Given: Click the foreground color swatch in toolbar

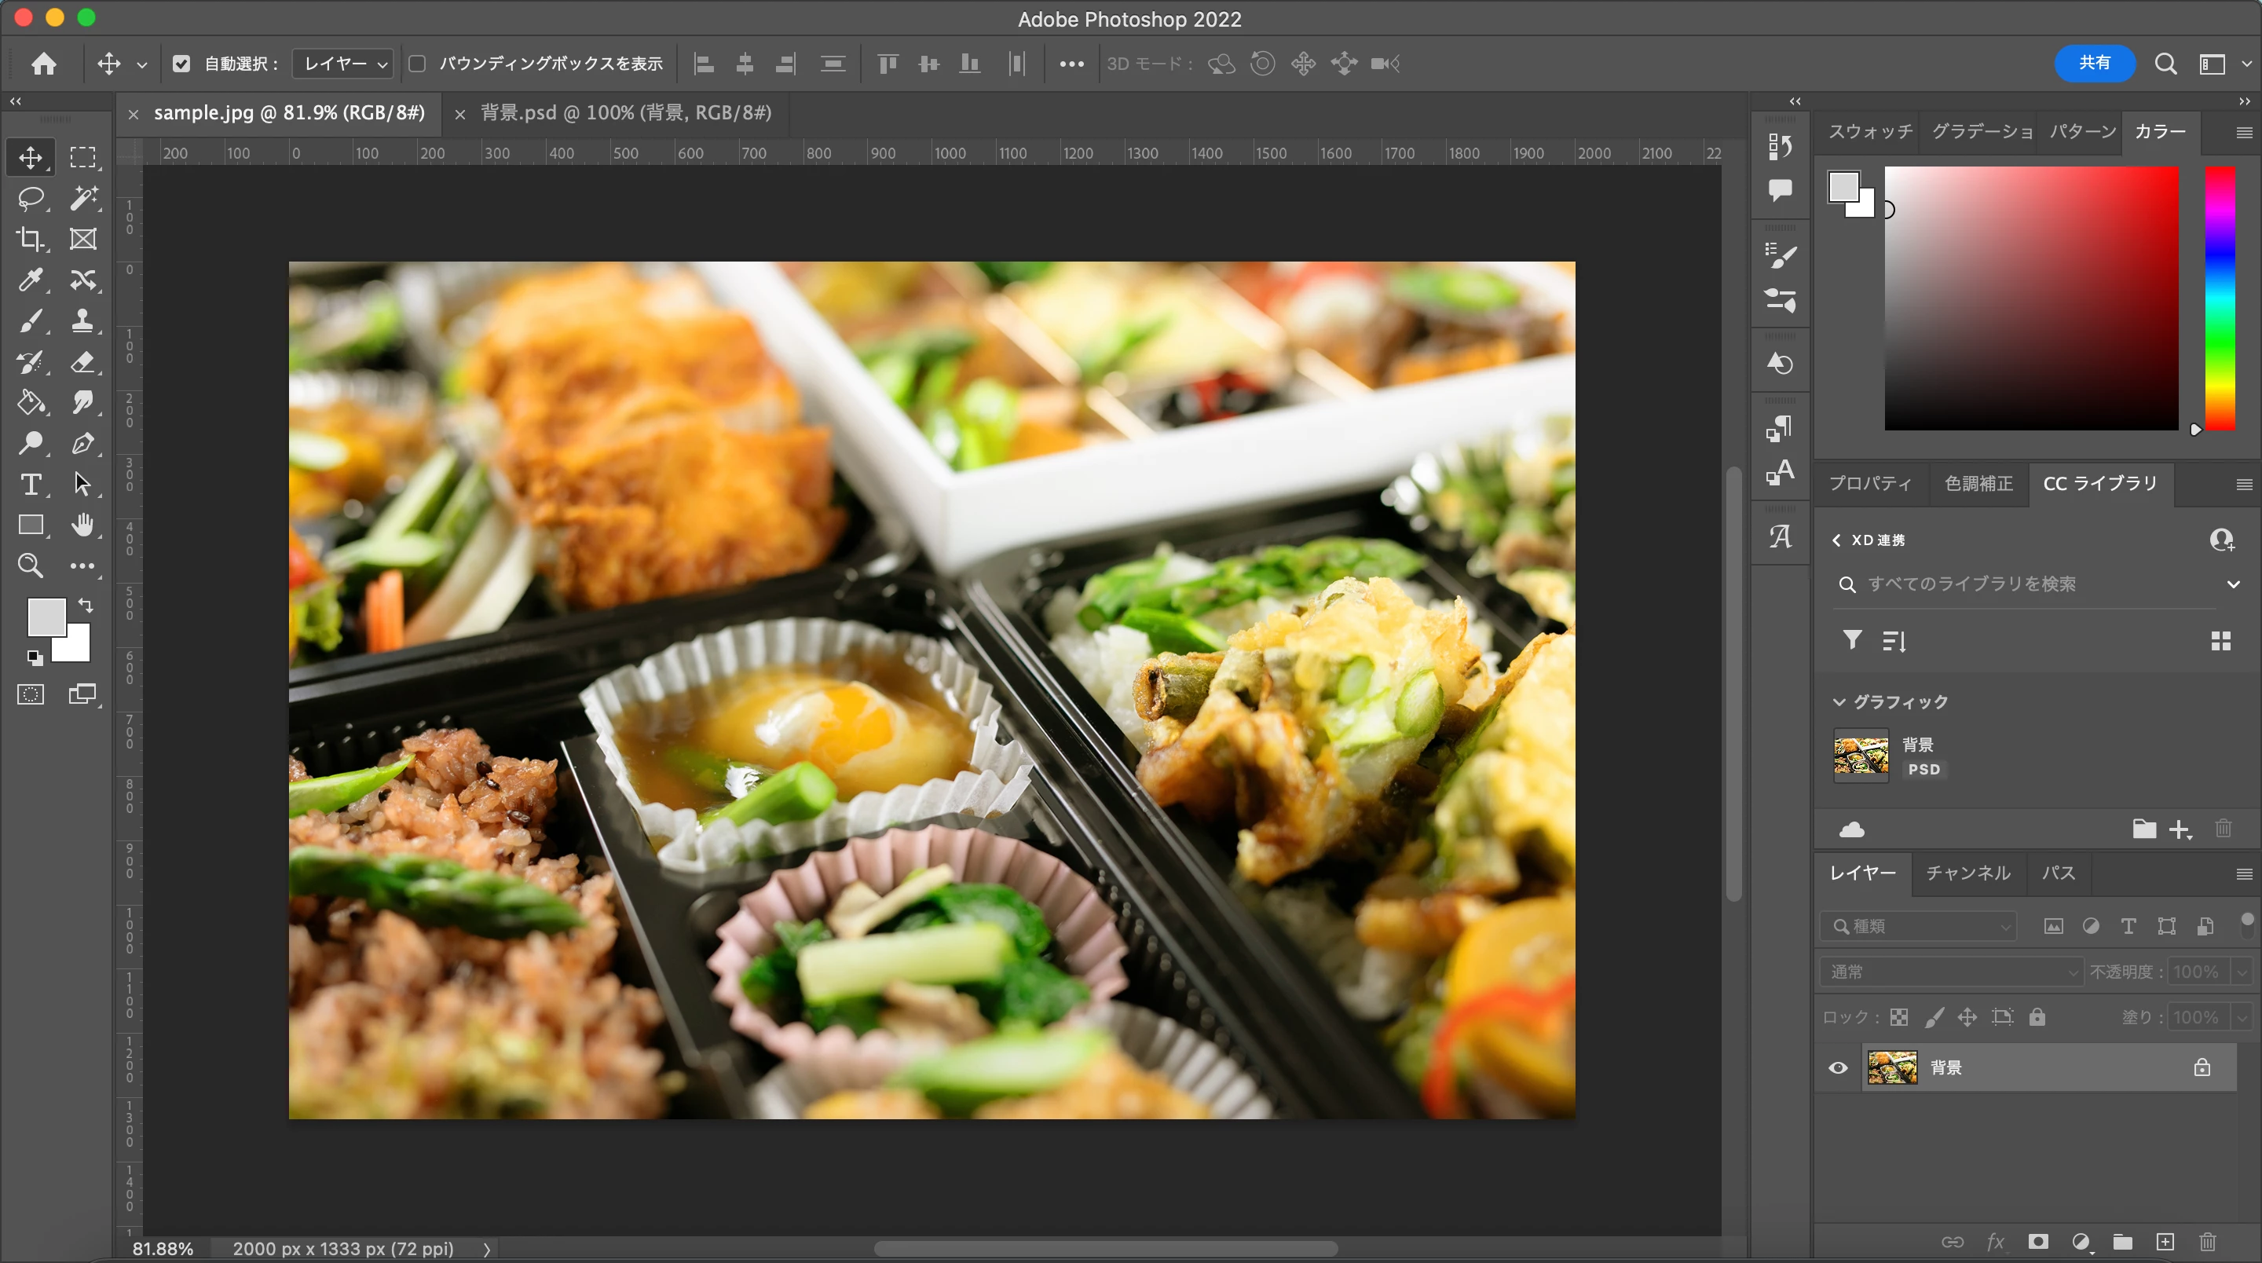Looking at the screenshot, I should click(x=46, y=617).
